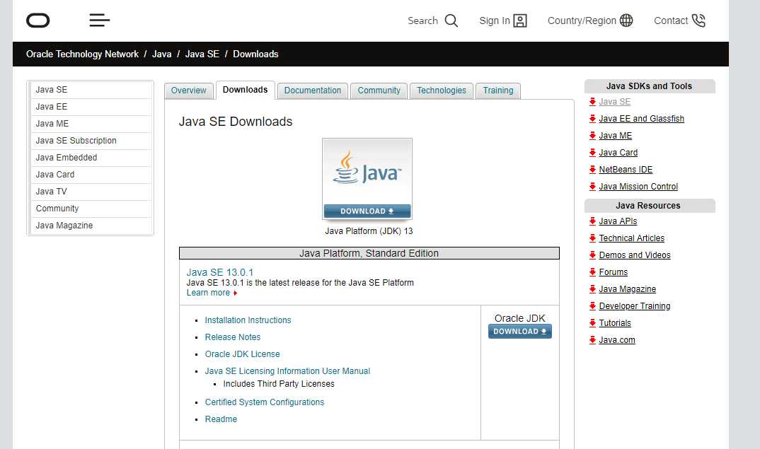The height and width of the screenshot is (449, 760).
Task: Open the Java Mission Control link
Action: coord(638,187)
